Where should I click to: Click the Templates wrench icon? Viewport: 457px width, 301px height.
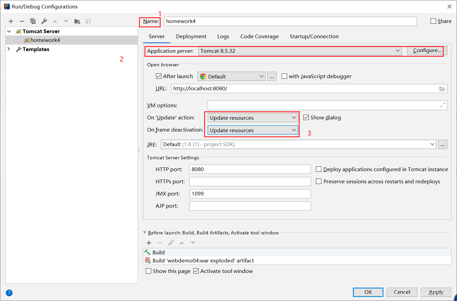tap(19, 49)
